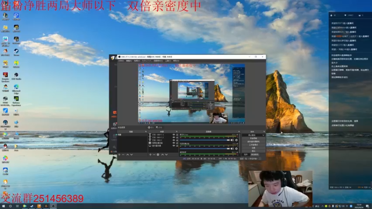This screenshot has width=372, height=209.
Task: Expand the 停止推流 streaming button dropdown arrow
Action: tap(263, 135)
